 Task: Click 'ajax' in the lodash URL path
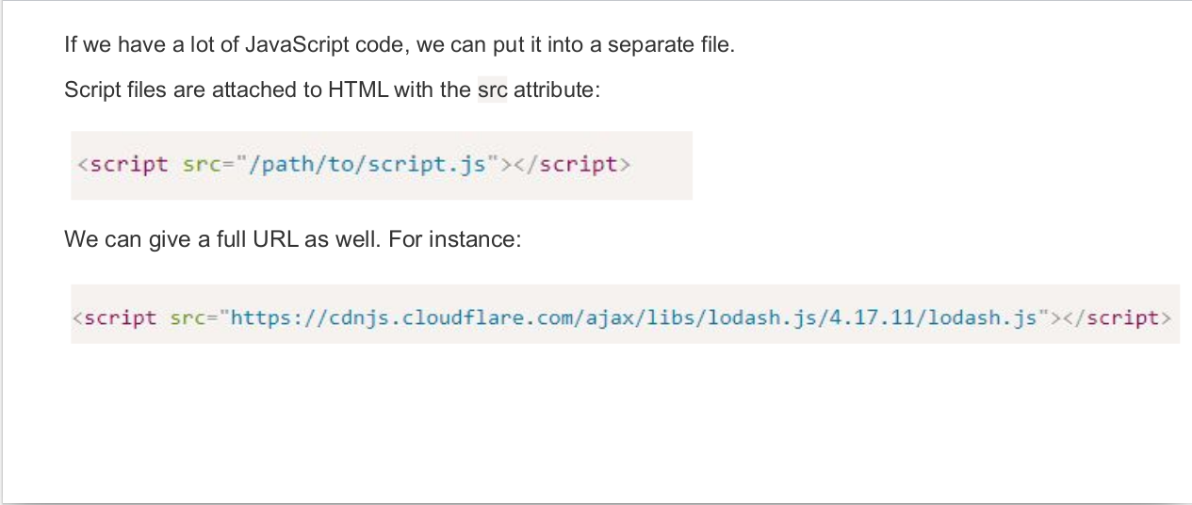pos(615,318)
